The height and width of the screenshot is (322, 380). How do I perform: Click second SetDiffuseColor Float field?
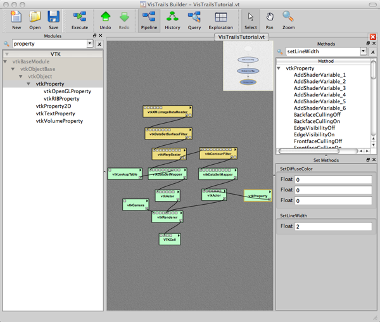[x=333, y=190]
